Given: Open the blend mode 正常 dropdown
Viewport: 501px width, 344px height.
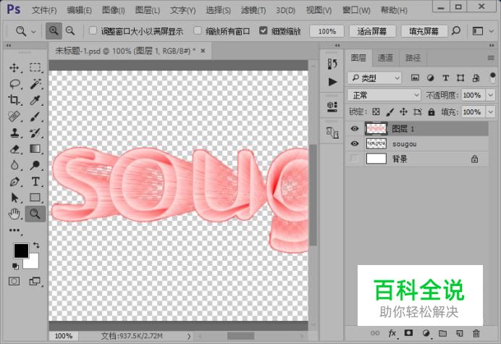Looking at the screenshot, I should 384,95.
